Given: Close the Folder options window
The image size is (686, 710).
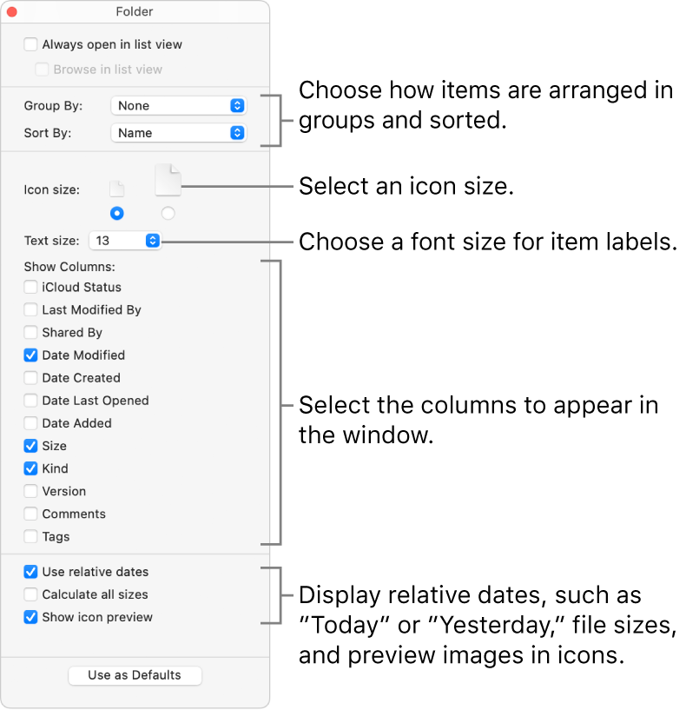Looking at the screenshot, I should 12,11.
